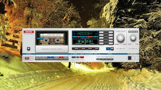Click the Счетчик display reading 0131
Image resolution: width=161 pixels, height=90 pixels.
click(92, 42)
